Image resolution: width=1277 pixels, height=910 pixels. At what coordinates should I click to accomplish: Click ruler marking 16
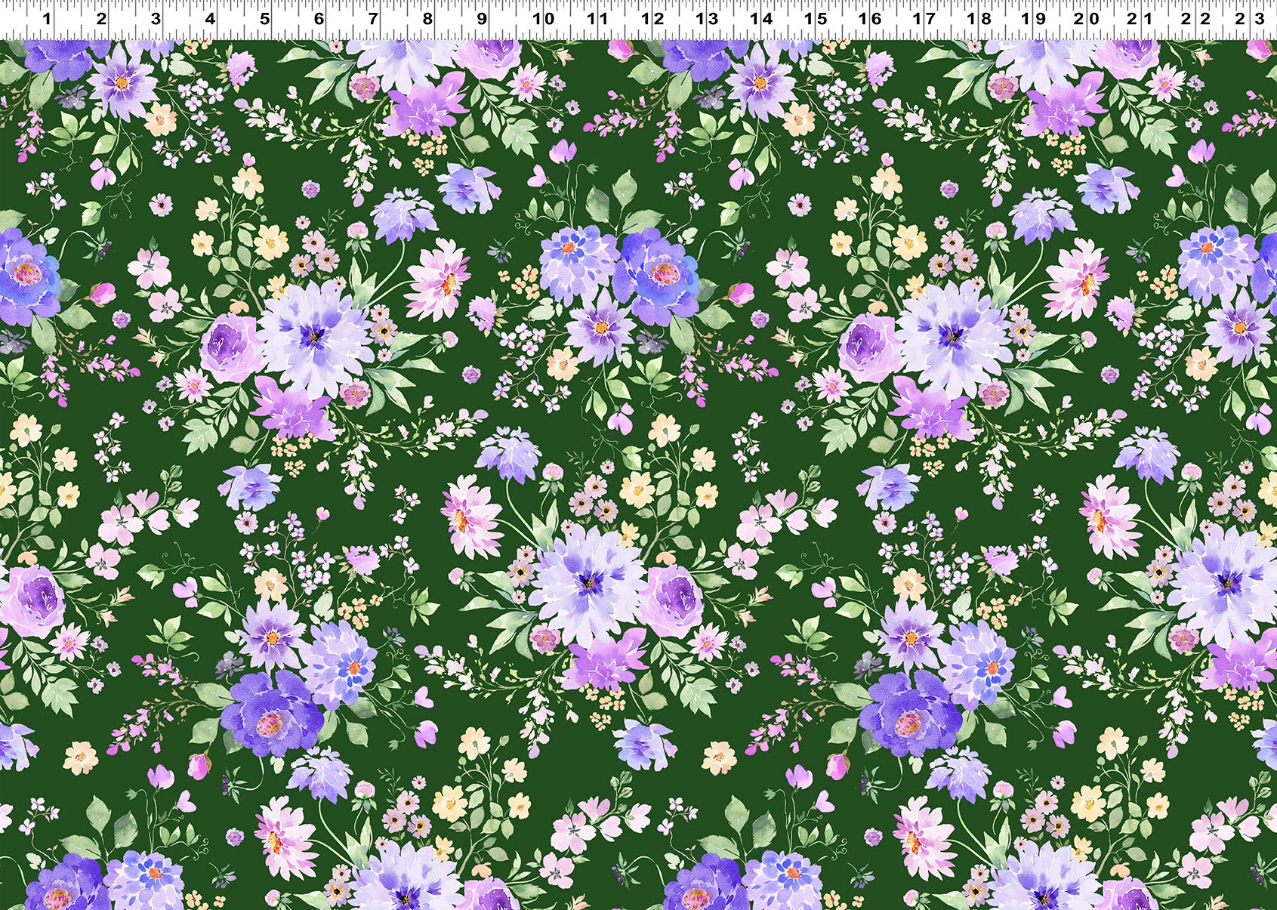[x=871, y=20]
